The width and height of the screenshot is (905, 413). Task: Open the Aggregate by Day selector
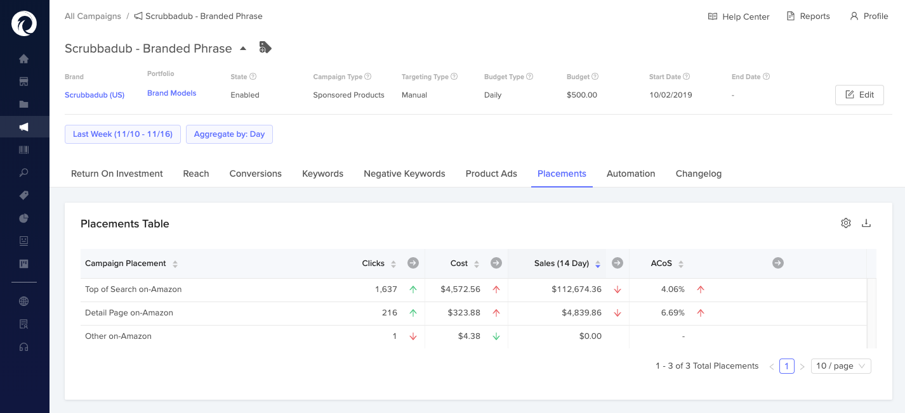229,134
